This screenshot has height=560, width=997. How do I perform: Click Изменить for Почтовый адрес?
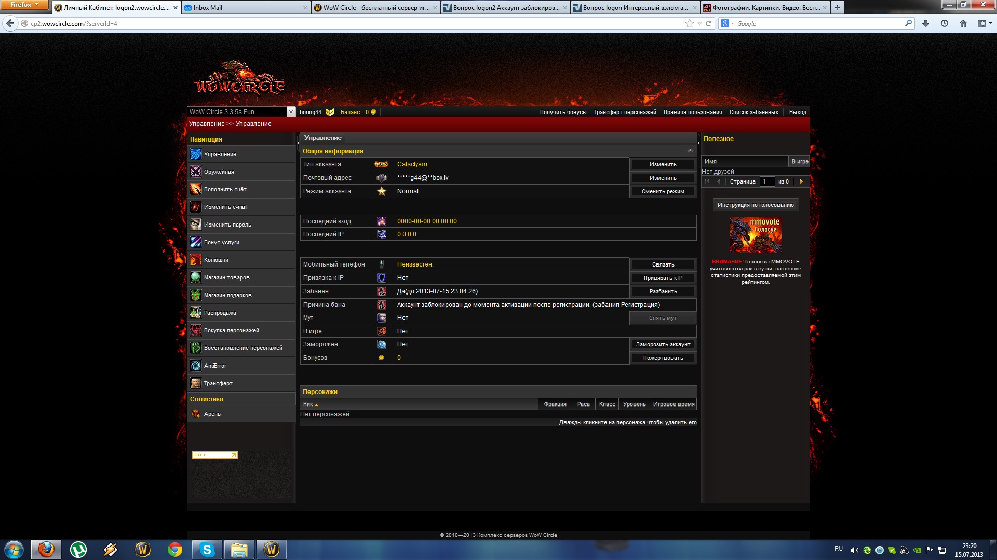point(663,178)
